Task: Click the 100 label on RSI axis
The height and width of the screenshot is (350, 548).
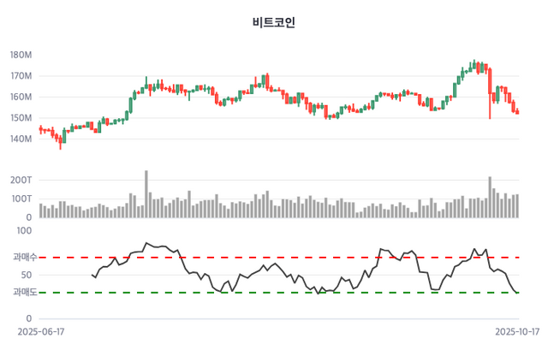Action: click(x=24, y=230)
